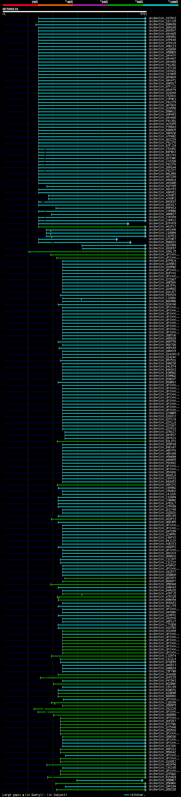Select label UniRef100_A8MRZ7

[162, 214]
